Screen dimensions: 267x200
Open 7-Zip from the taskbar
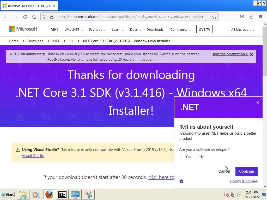[x=62, y=194]
